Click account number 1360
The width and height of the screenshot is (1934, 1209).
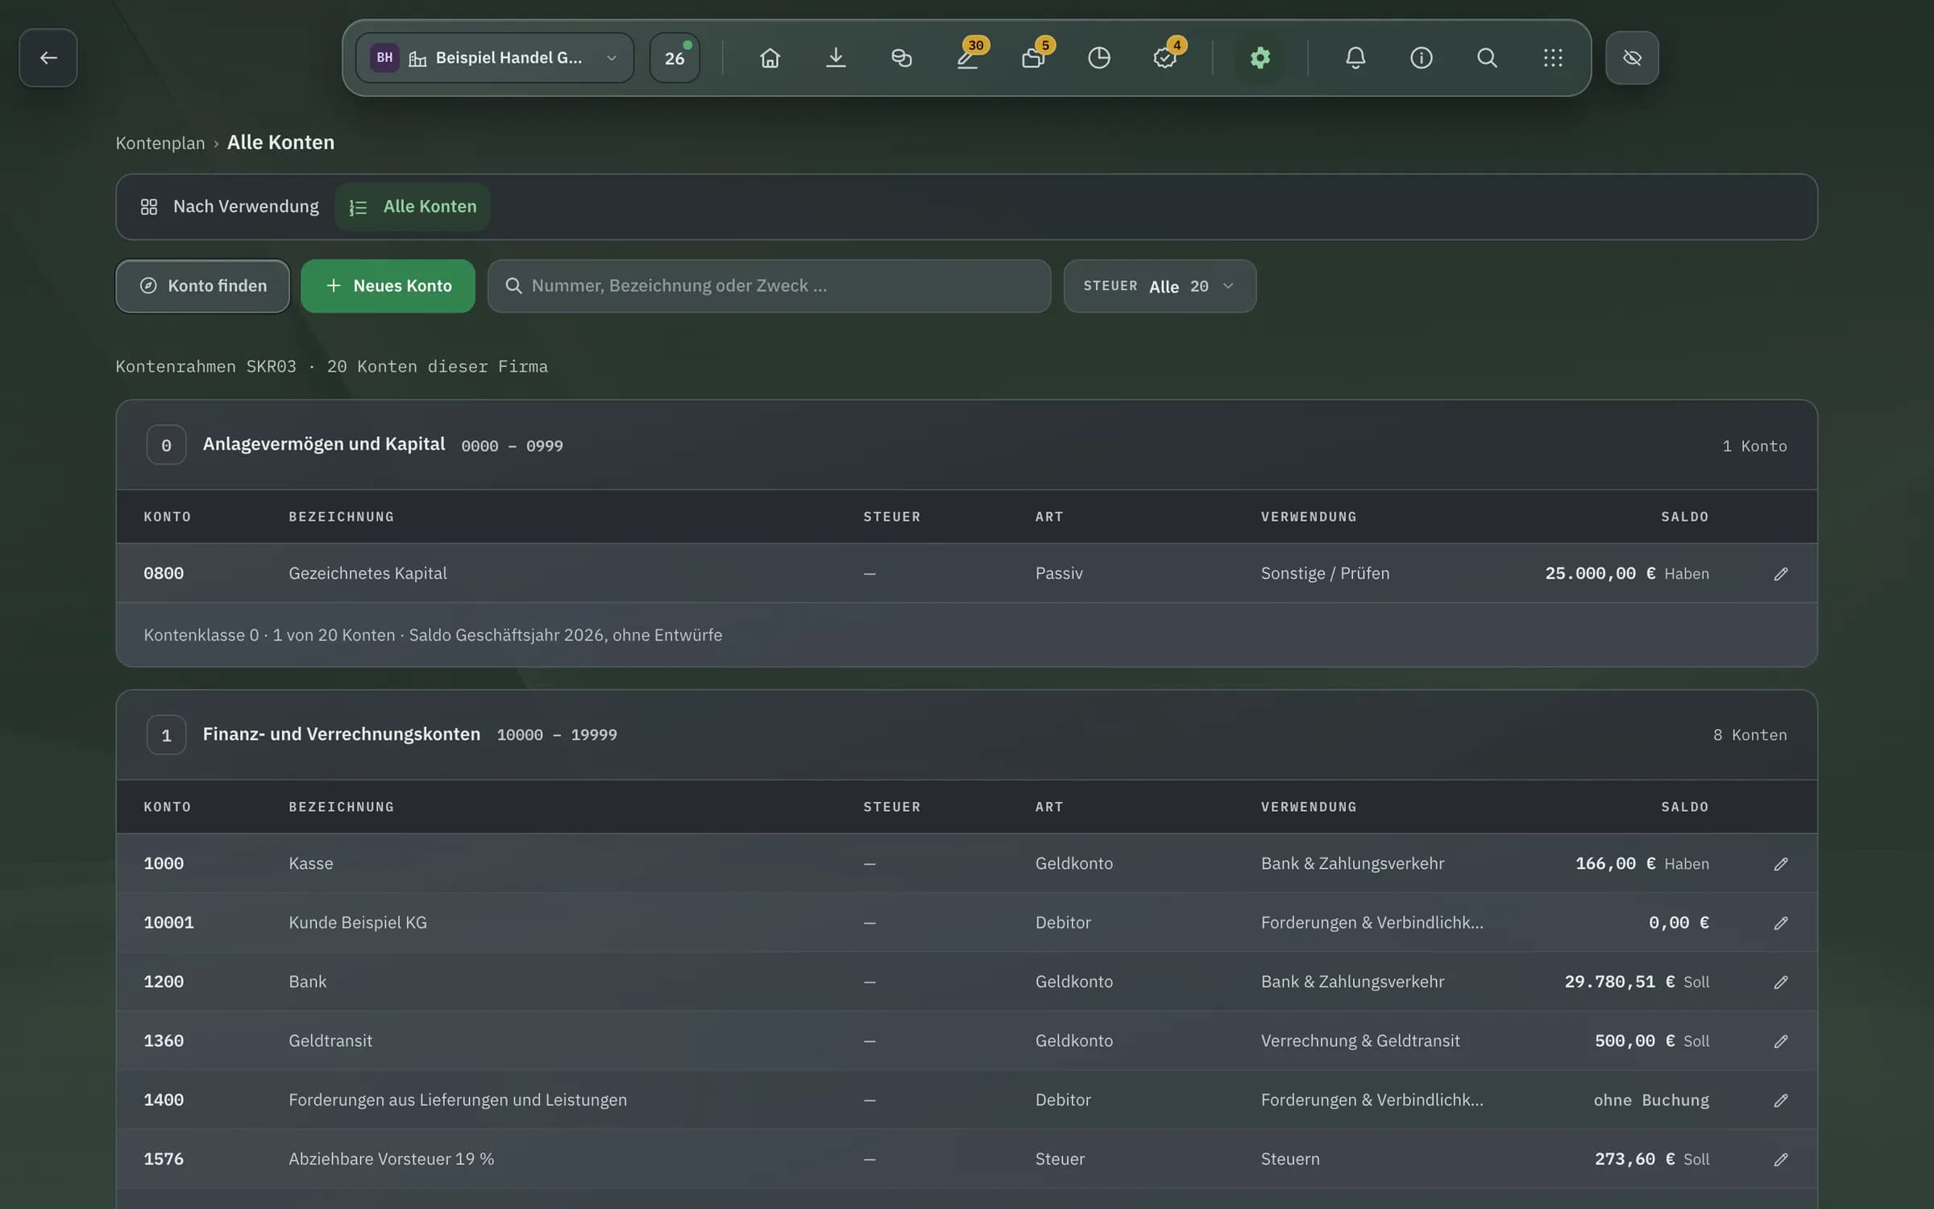[x=164, y=1041]
